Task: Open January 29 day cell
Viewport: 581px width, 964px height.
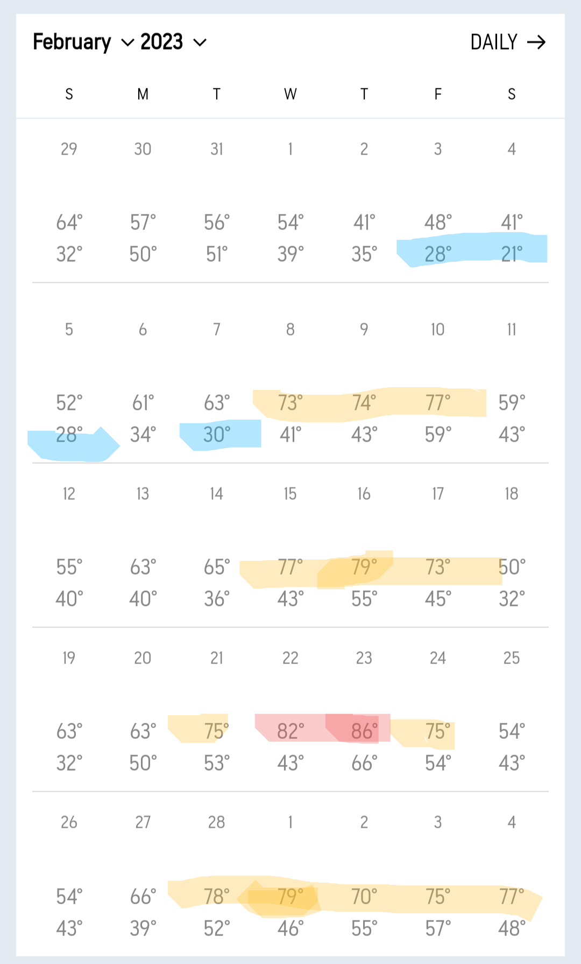Action: point(69,149)
